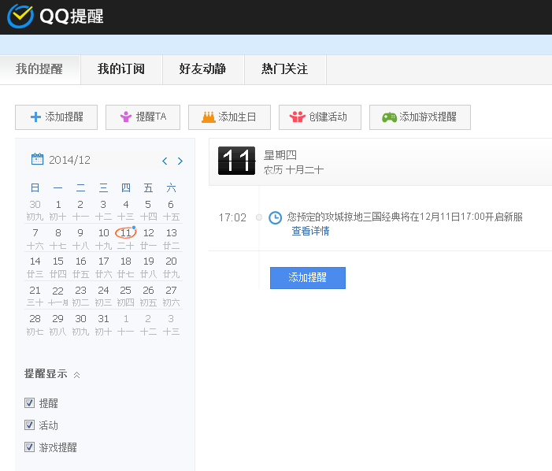Click the red people 创建活动 icon
Screen dimensions: 552x471
298,117
